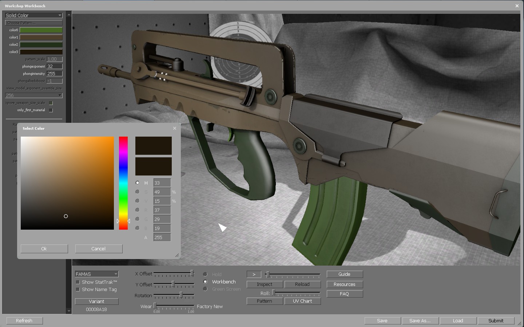Image resolution: width=524 pixels, height=327 pixels.
Task: Open the FAMAS weapon dropdown
Action: pos(97,274)
